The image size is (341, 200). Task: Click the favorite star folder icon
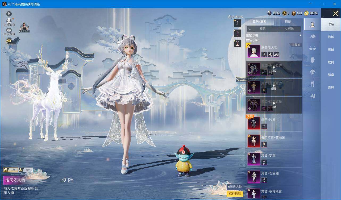click(x=63, y=180)
